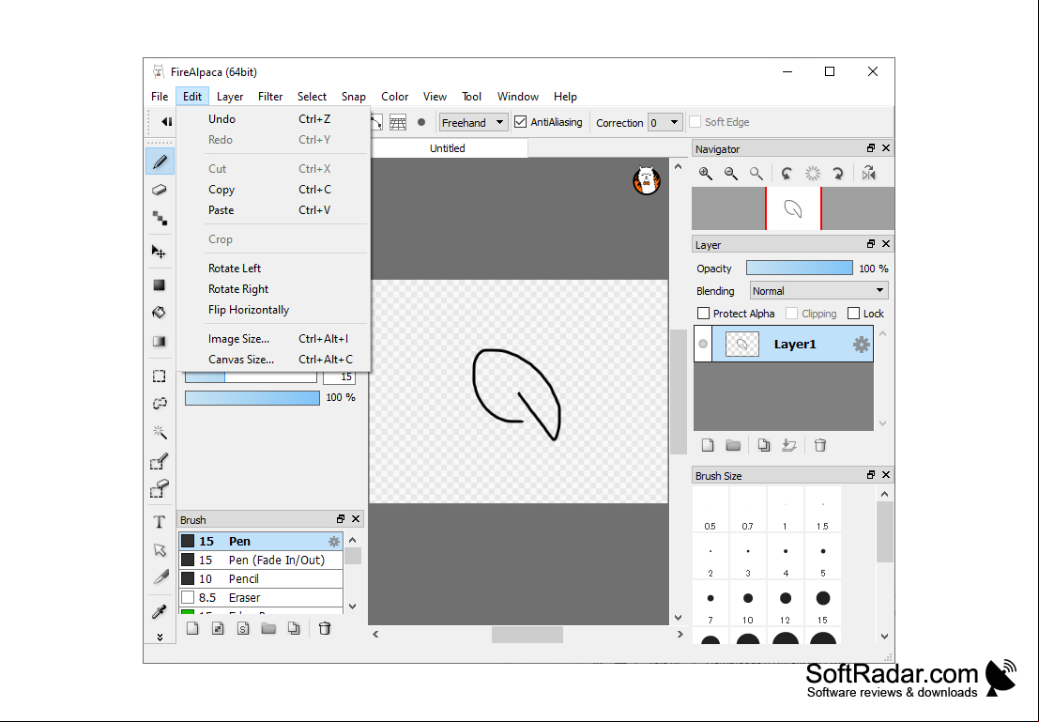Open the Freehand mode dropdown
The height and width of the screenshot is (722, 1039).
(473, 122)
